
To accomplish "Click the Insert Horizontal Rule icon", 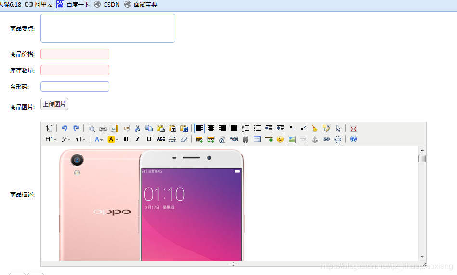I will point(269,139).
